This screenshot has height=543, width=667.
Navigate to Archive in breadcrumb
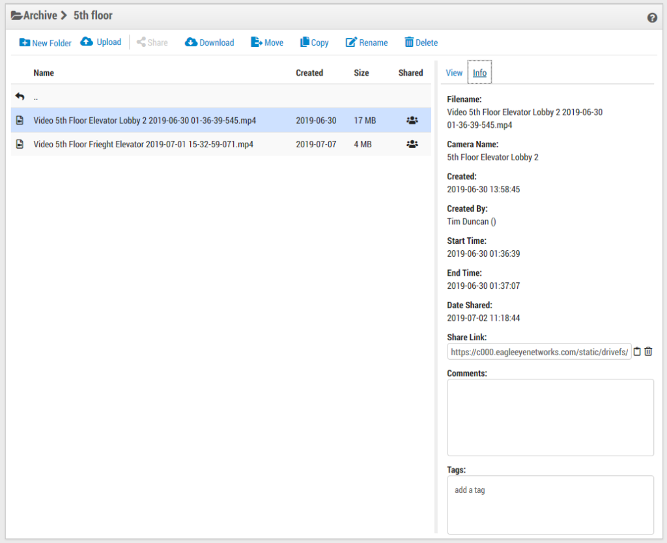[x=39, y=15]
